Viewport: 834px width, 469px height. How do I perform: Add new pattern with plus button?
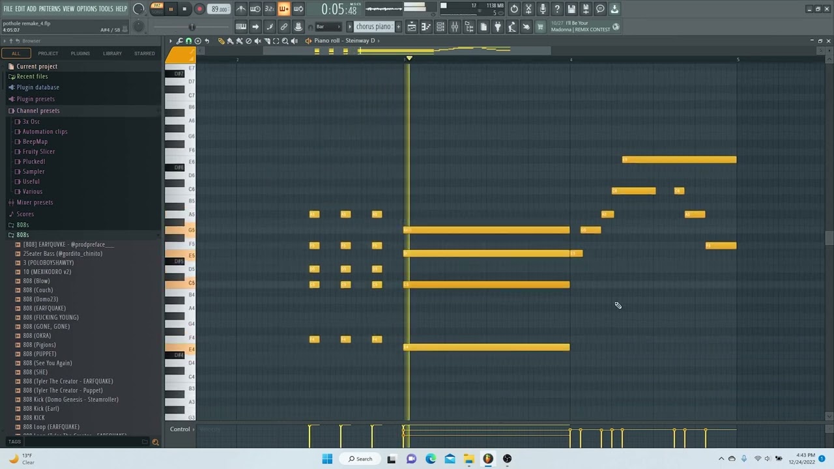pos(398,27)
